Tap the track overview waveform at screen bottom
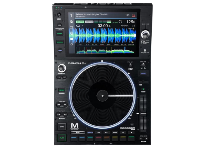The width and height of the screenshot is (197, 148). click(x=105, y=50)
